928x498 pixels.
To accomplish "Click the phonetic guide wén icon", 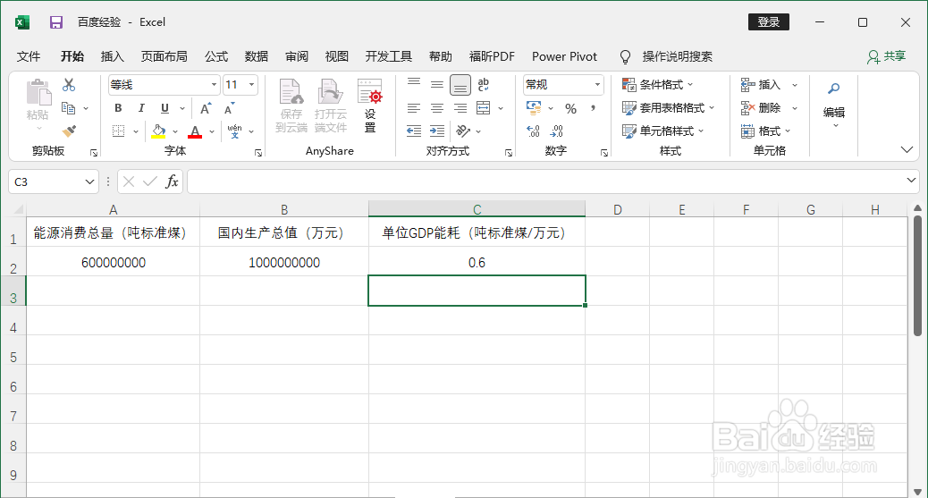I will tap(234, 131).
